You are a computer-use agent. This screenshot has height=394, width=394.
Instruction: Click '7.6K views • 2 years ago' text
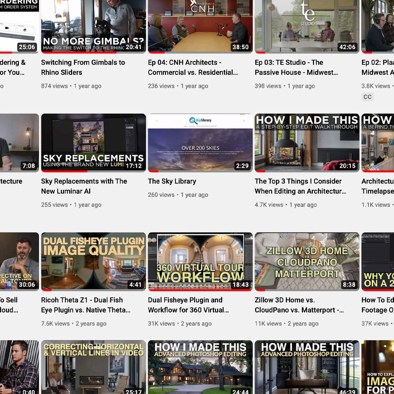pos(74,323)
